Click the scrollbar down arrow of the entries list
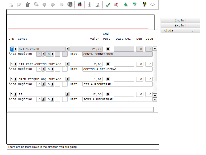The width and height of the screenshot is (206, 155). click(155, 100)
